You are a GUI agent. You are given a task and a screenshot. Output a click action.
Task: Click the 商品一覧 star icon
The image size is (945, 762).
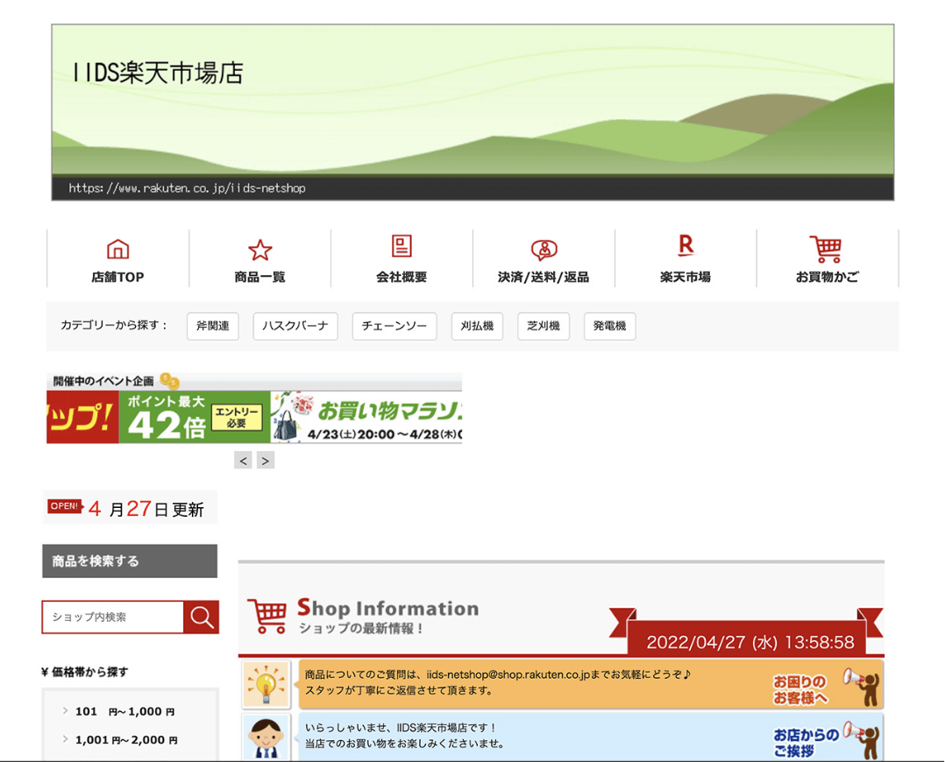click(x=259, y=250)
